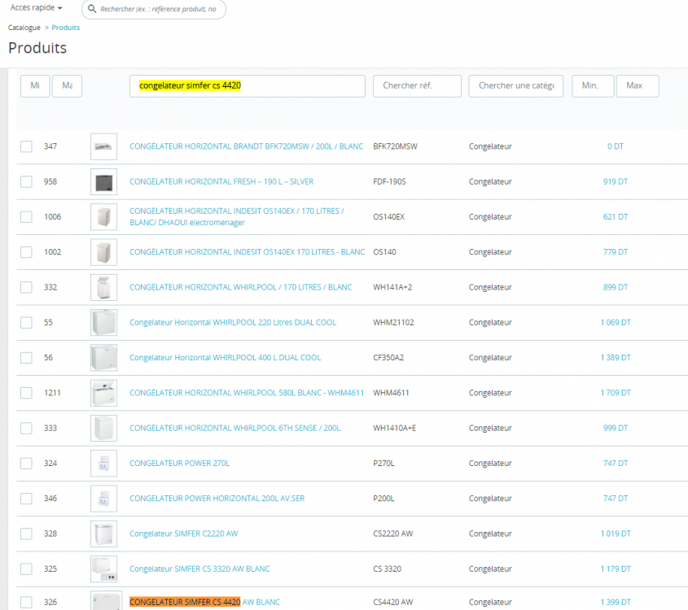Click the search magnifier icon

click(x=92, y=9)
